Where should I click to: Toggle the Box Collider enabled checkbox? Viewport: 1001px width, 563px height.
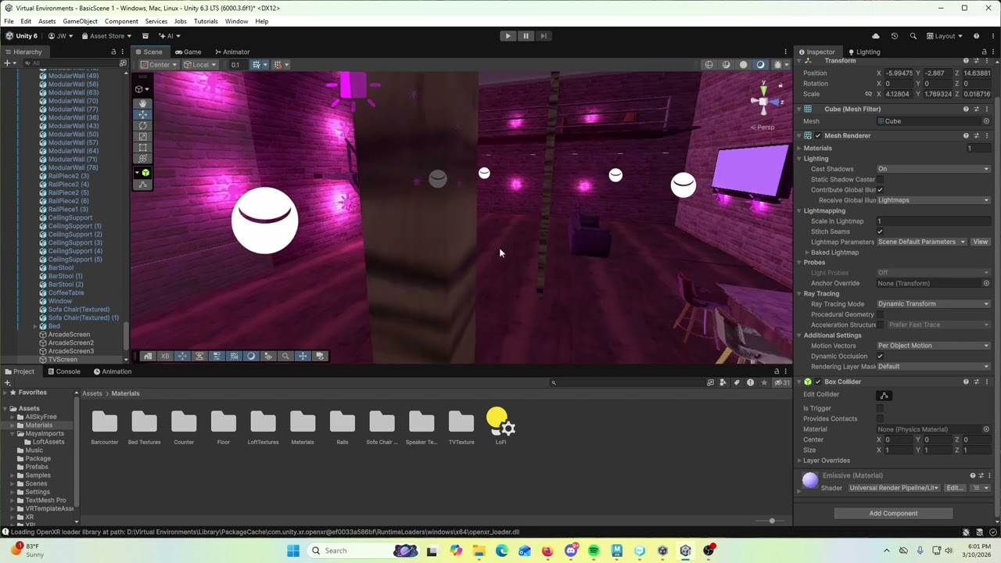818,382
